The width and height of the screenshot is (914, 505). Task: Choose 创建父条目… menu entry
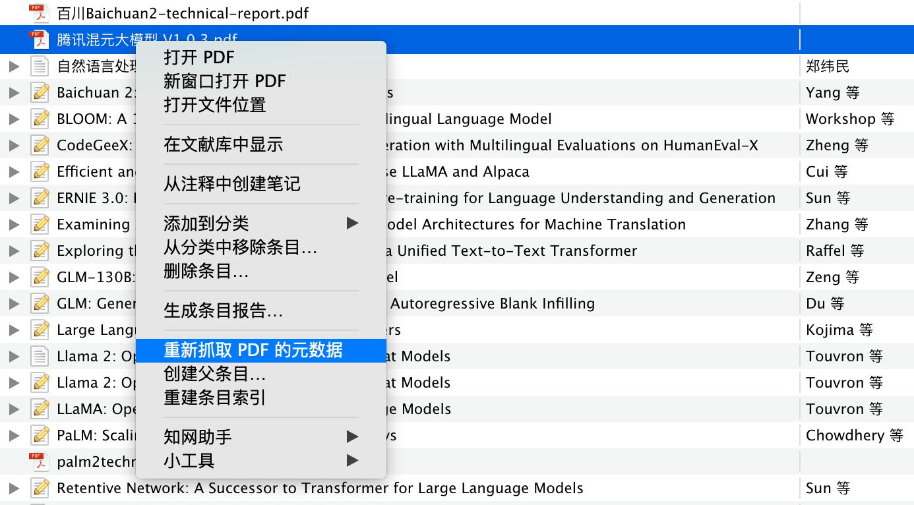click(260, 374)
